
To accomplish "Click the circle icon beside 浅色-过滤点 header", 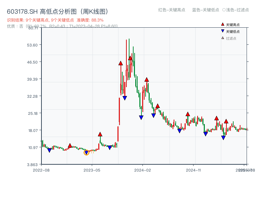I will (x=223, y=10).
